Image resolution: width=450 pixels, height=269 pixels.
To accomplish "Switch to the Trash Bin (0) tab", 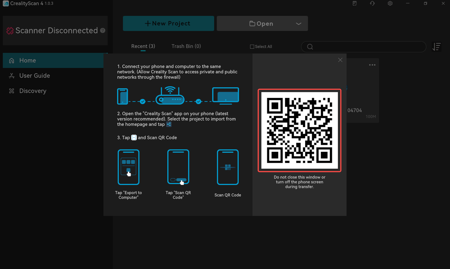I will pos(186,46).
